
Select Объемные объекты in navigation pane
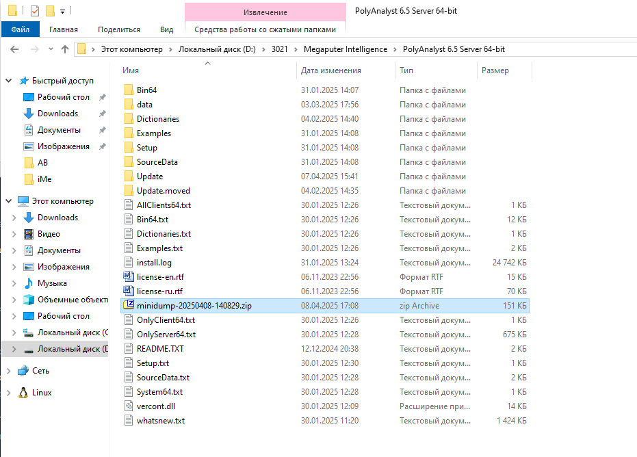(73, 300)
